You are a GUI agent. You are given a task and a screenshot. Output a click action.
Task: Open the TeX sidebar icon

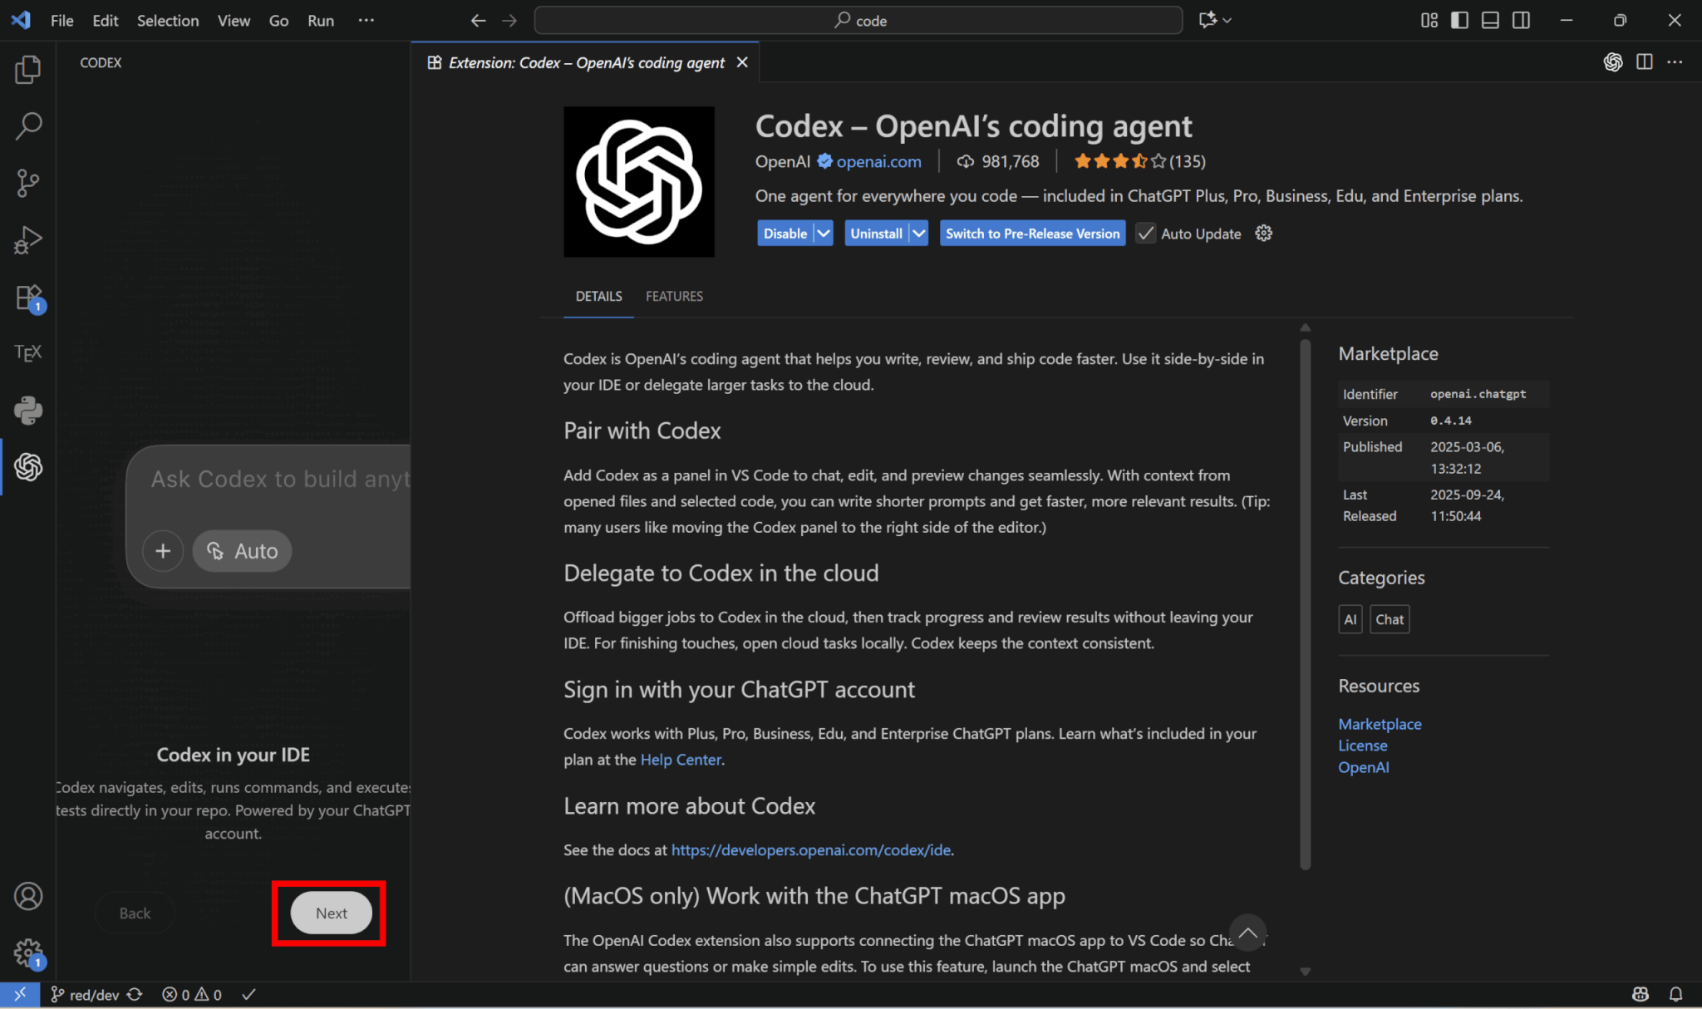click(27, 353)
